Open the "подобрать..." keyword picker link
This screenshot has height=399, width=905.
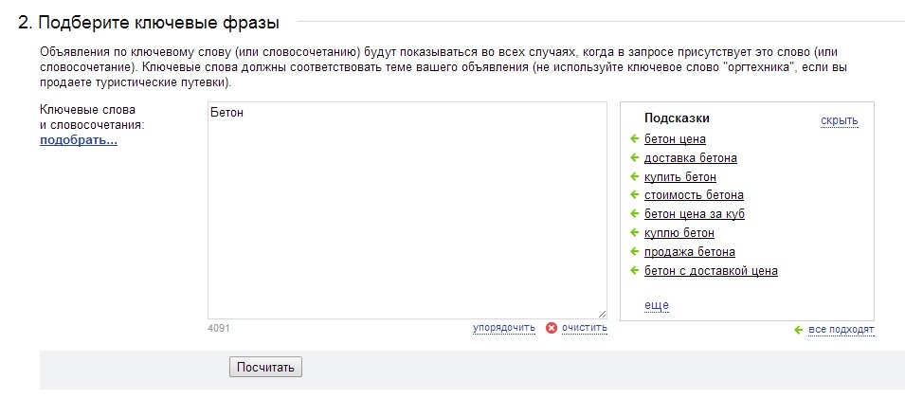pos(79,140)
